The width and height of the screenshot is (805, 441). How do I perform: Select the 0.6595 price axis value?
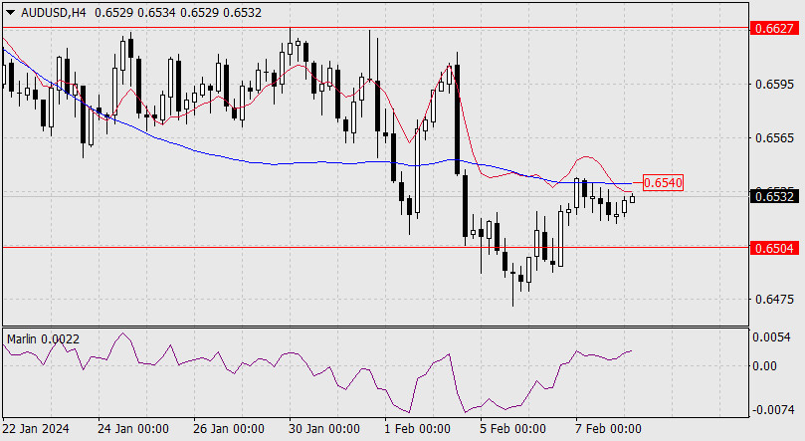(774, 85)
